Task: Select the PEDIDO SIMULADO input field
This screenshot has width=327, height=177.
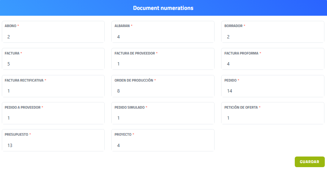Action: coord(163,118)
